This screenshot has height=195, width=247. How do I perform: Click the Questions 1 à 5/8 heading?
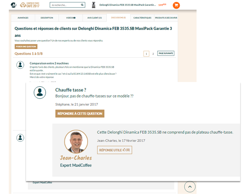point(29,54)
